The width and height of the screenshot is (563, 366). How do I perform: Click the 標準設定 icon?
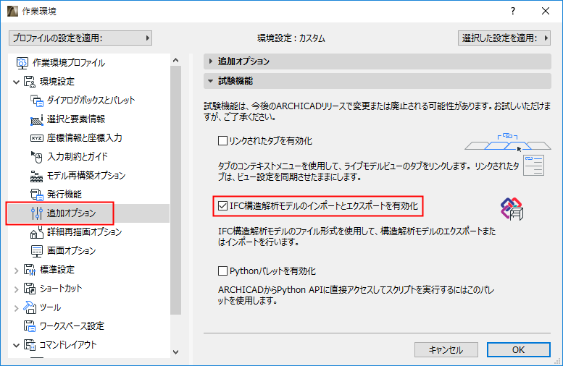[30, 270]
